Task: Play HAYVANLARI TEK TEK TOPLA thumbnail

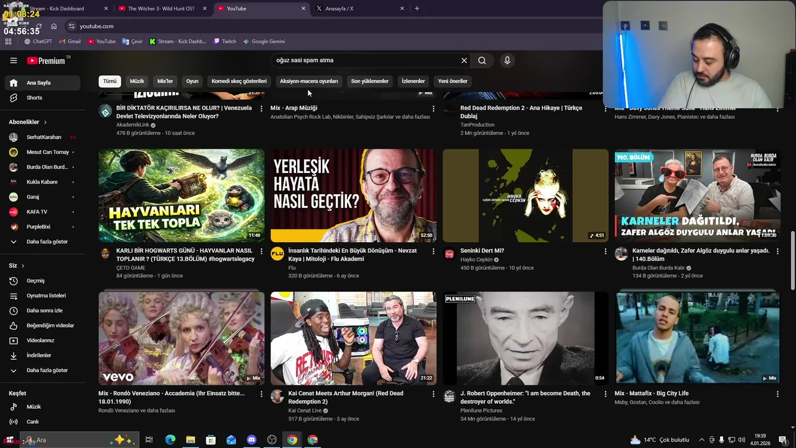Action: (x=181, y=195)
